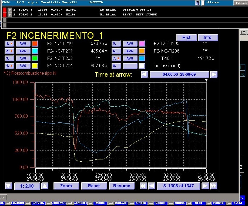The width and height of the screenshot is (248, 206).
Task: Toggle pen 7 button for TI401
Action: (x=116, y=58)
